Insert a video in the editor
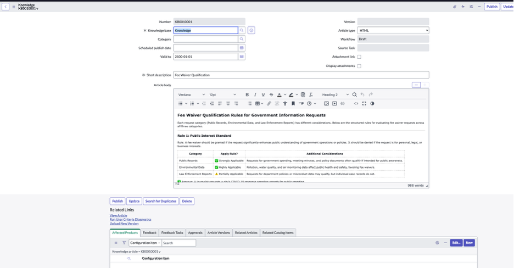The height and width of the screenshot is (268, 514). 334,104
